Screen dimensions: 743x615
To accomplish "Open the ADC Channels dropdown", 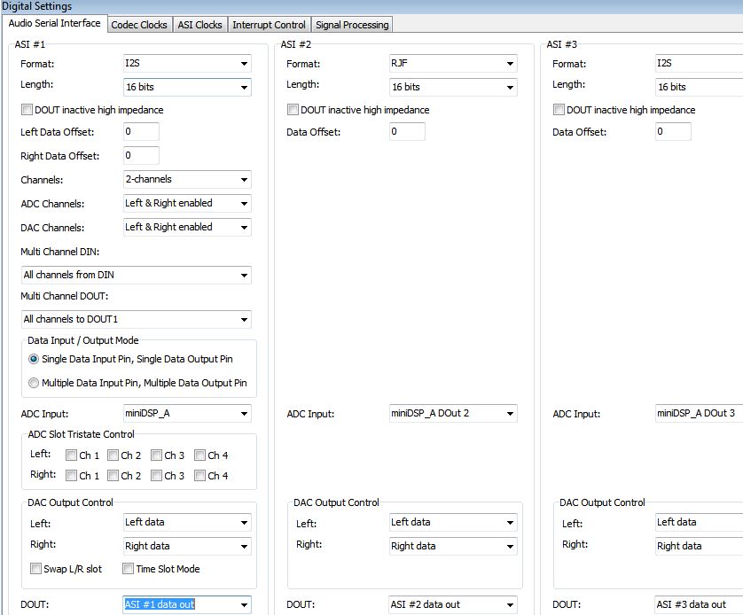I will tap(187, 204).
